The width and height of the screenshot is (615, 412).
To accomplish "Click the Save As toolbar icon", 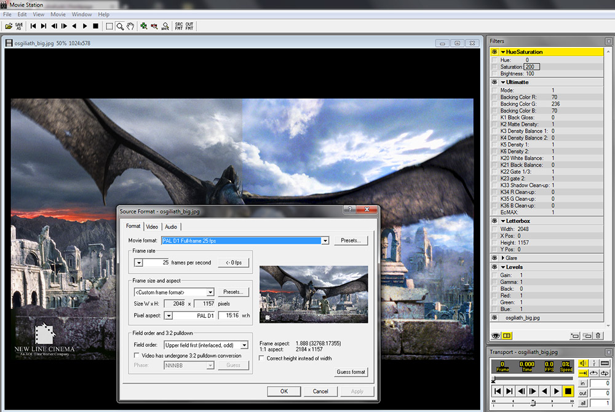I will [19, 26].
